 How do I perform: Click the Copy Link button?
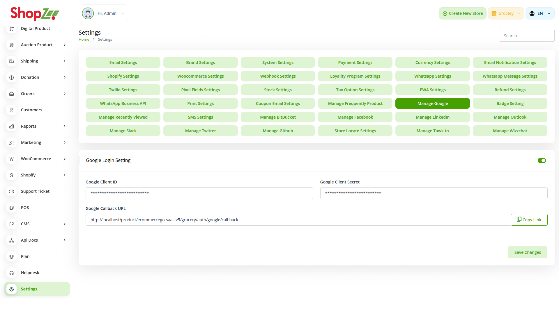pos(529,220)
